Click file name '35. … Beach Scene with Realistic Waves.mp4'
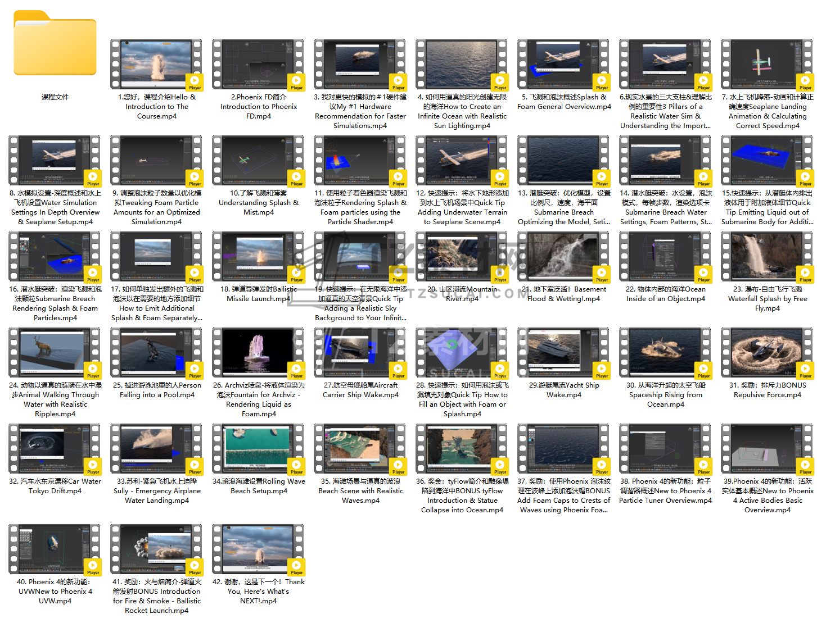The width and height of the screenshot is (817, 623). (360, 490)
